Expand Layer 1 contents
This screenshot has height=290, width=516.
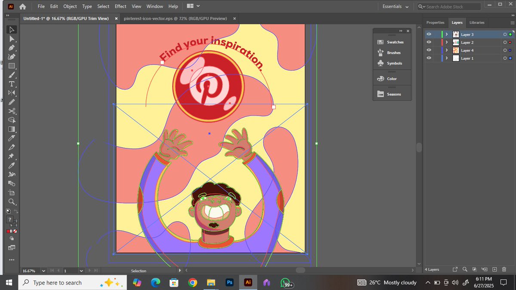coord(447,58)
